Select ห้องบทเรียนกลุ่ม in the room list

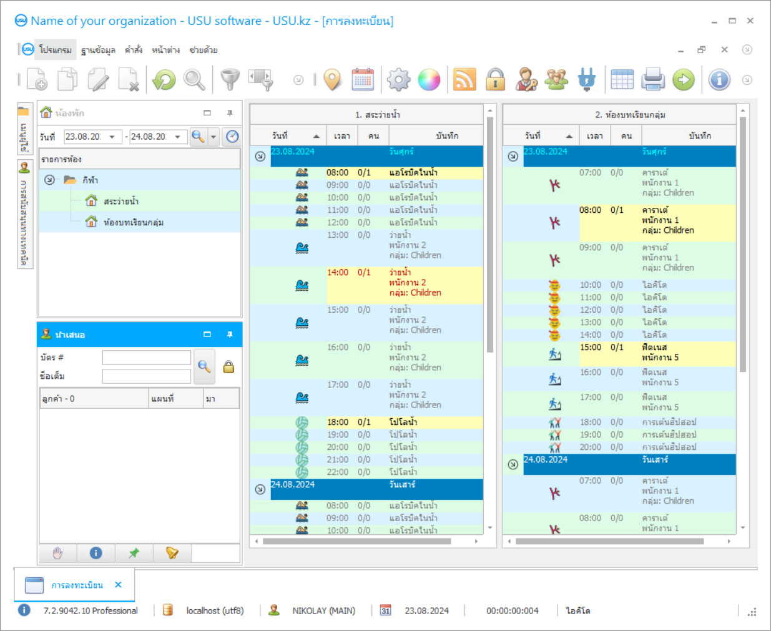(133, 222)
